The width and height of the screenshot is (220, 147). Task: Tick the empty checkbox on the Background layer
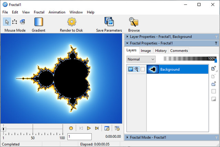143,69
